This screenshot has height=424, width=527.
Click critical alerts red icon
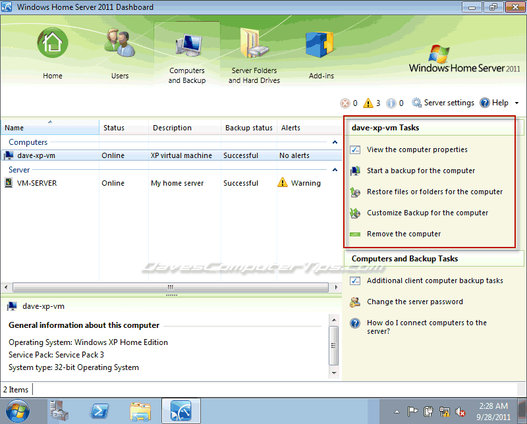(x=345, y=103)
